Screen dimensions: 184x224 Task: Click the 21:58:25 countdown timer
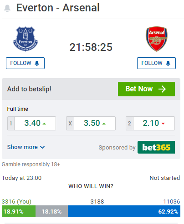(91, 47)
